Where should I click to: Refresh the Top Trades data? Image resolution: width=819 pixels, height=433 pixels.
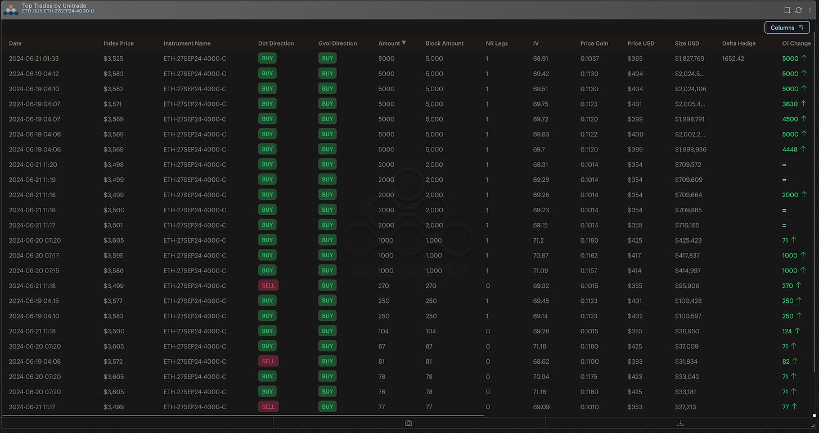point(798,10)
